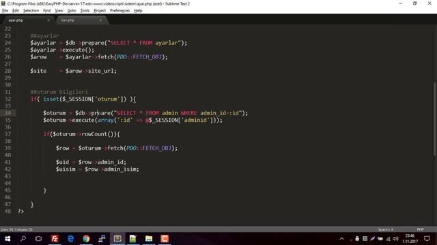Open the notification action center
The height and width of the screenshot is (245, 437).
tap(427, 239)
